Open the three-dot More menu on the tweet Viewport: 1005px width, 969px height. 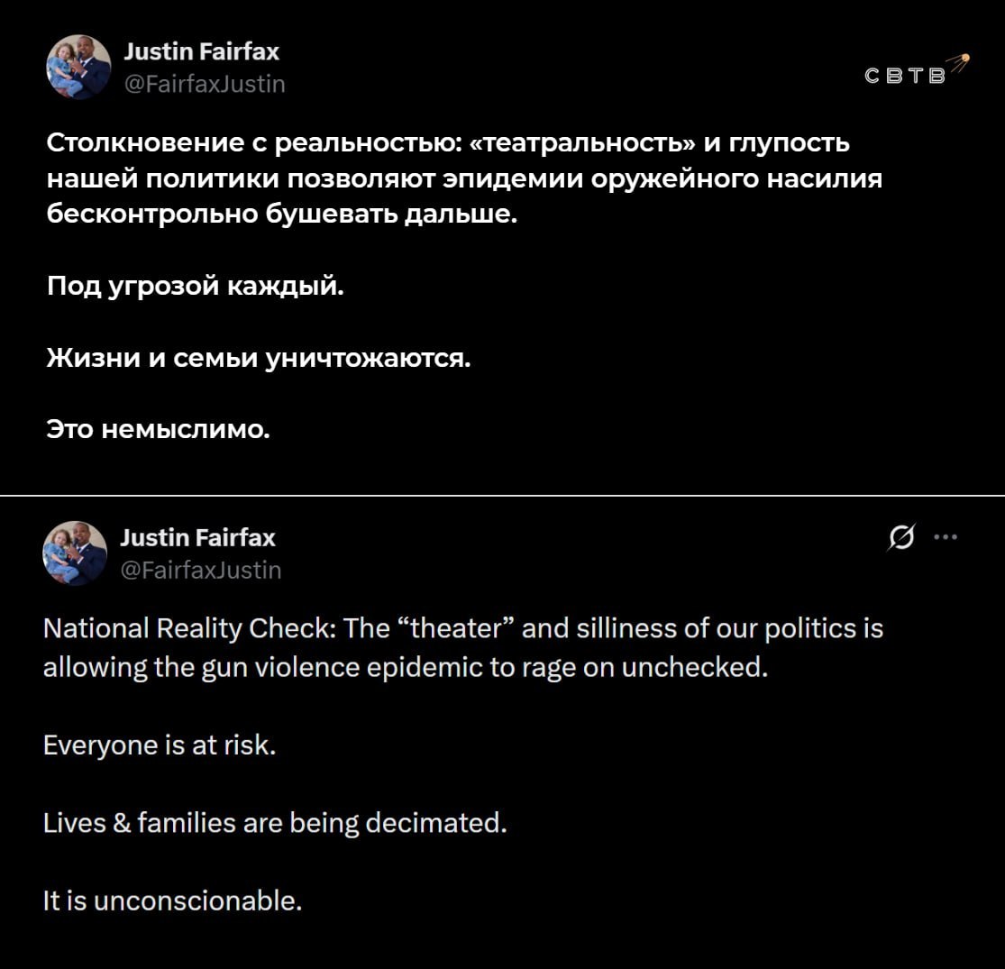[x=946, y=538]
